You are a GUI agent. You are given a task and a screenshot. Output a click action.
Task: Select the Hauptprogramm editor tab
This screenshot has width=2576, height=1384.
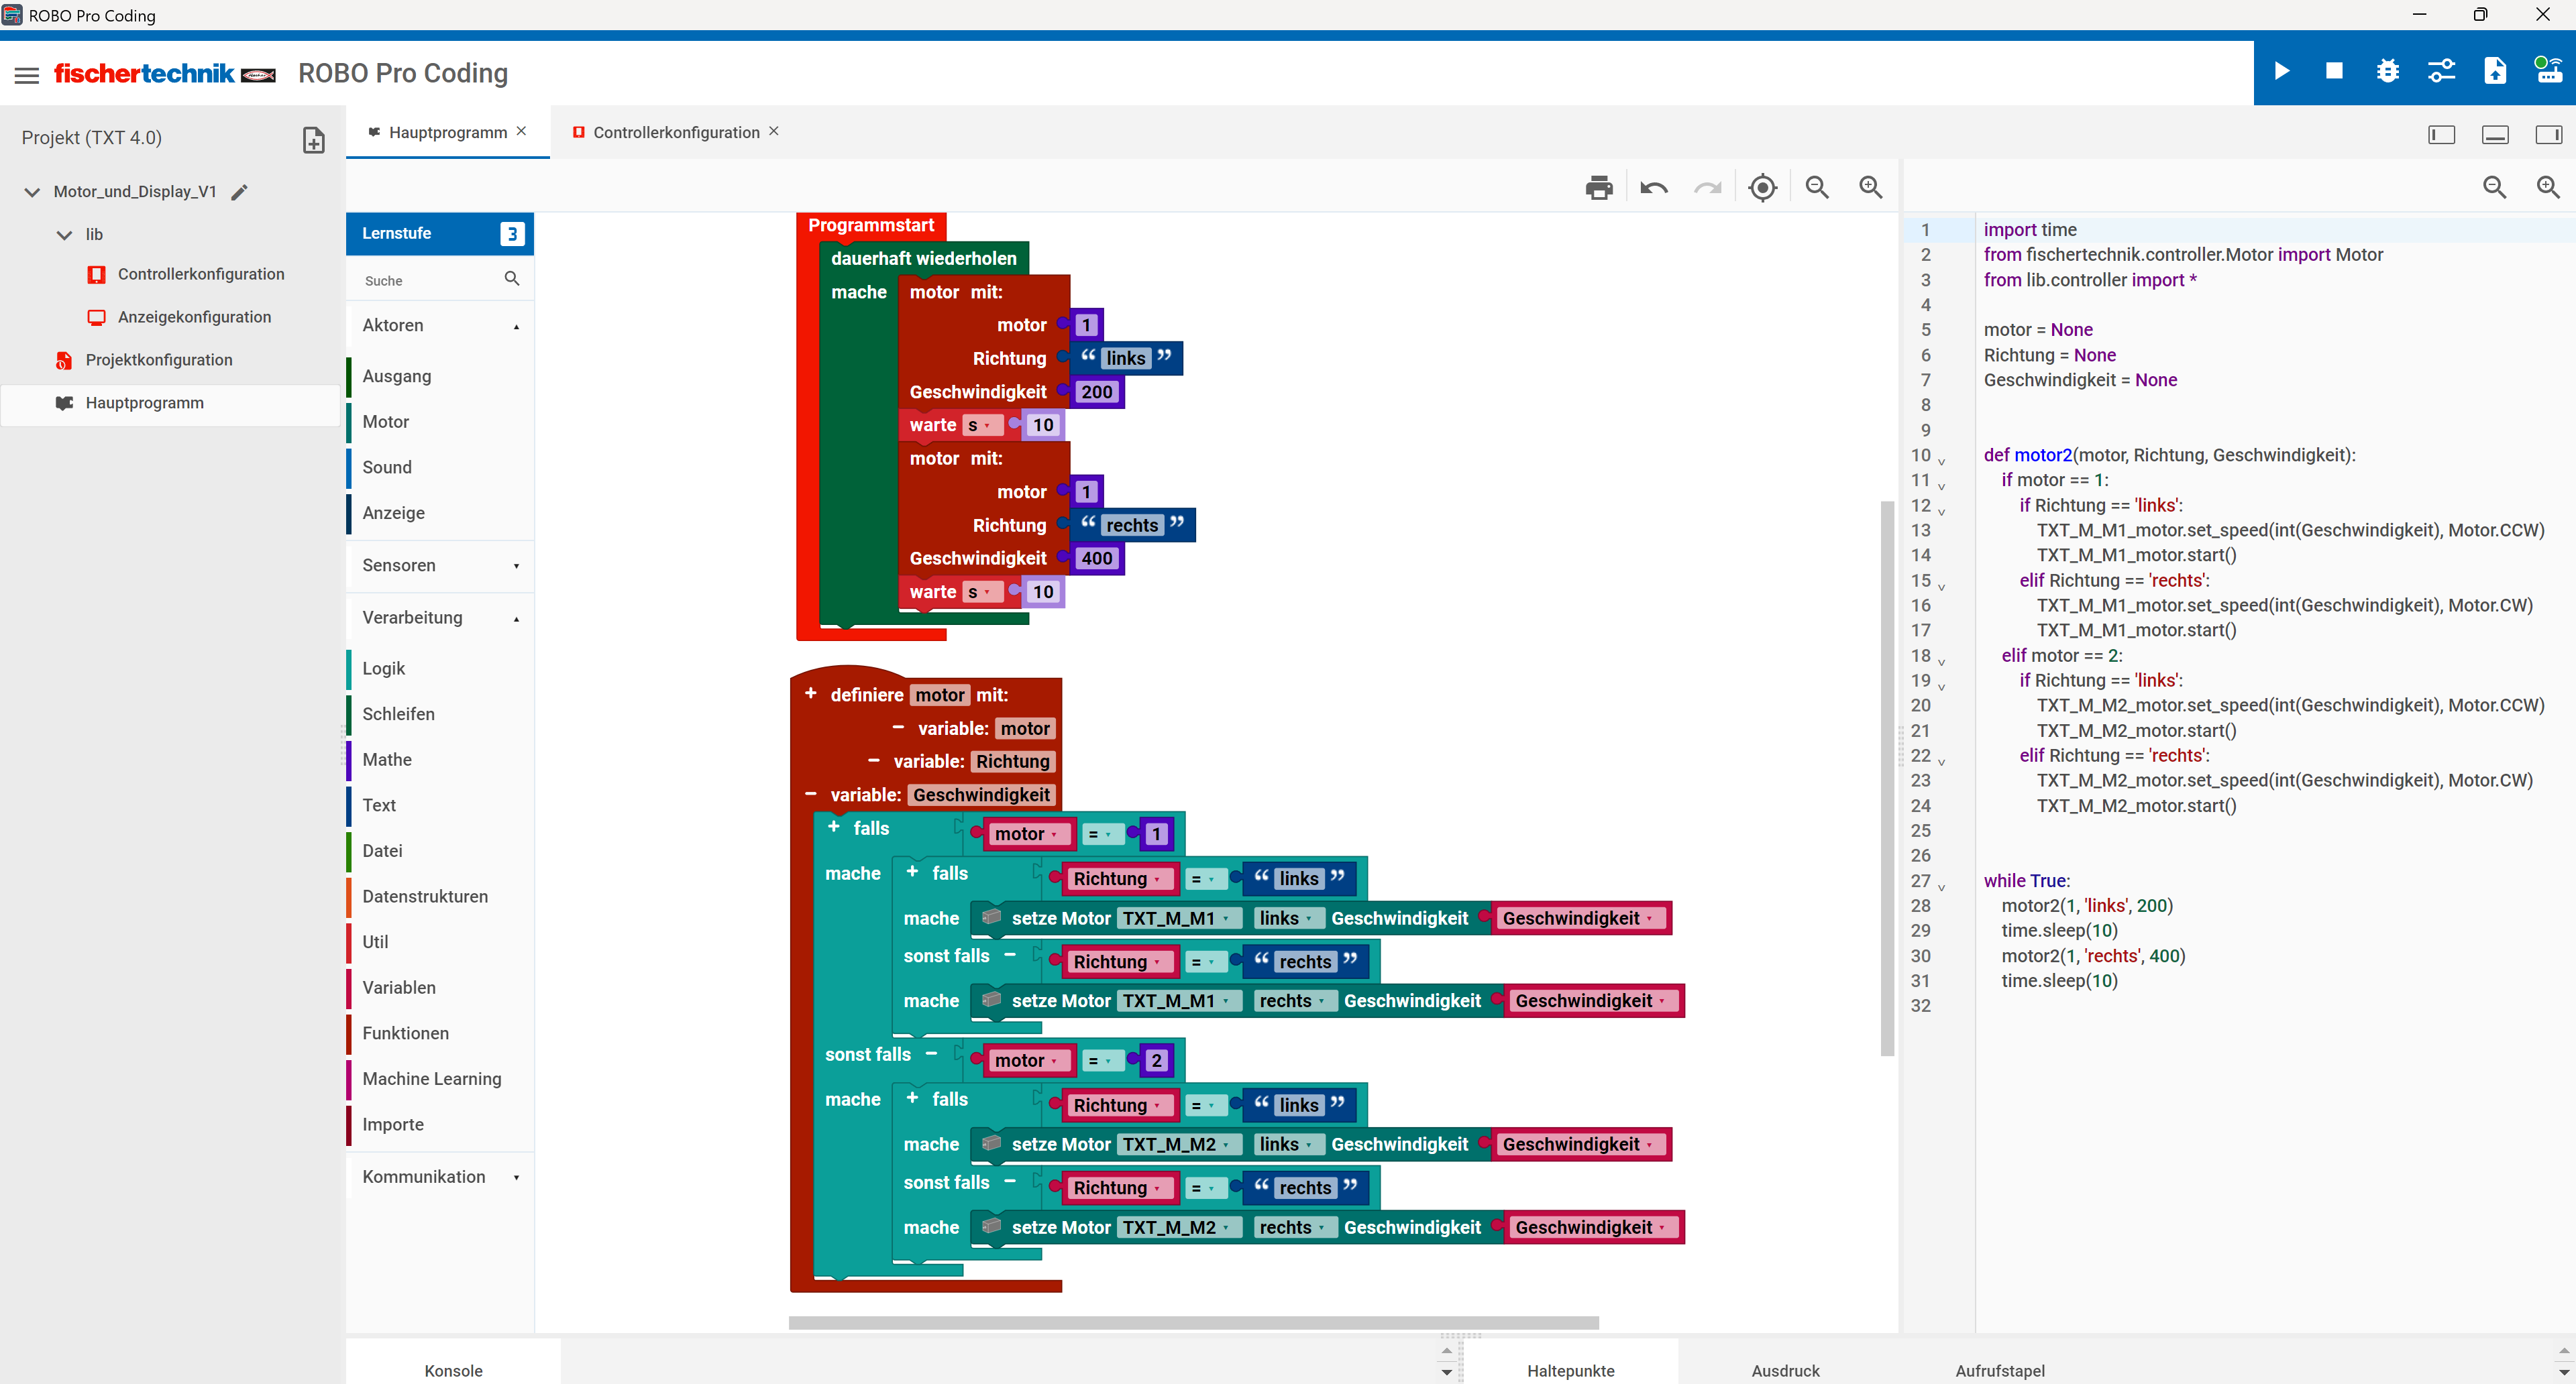(448, 133)
